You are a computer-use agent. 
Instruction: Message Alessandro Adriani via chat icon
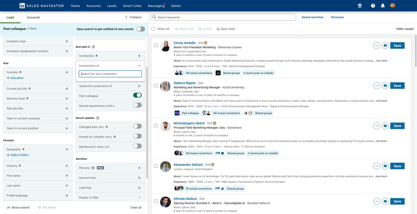[385, 166]
